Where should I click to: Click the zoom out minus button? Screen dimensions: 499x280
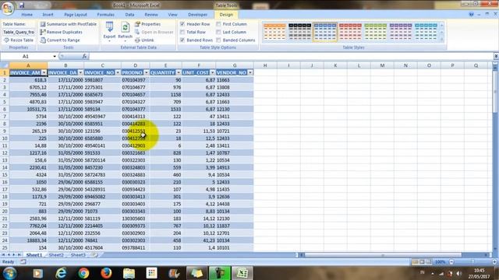point(451,262)
